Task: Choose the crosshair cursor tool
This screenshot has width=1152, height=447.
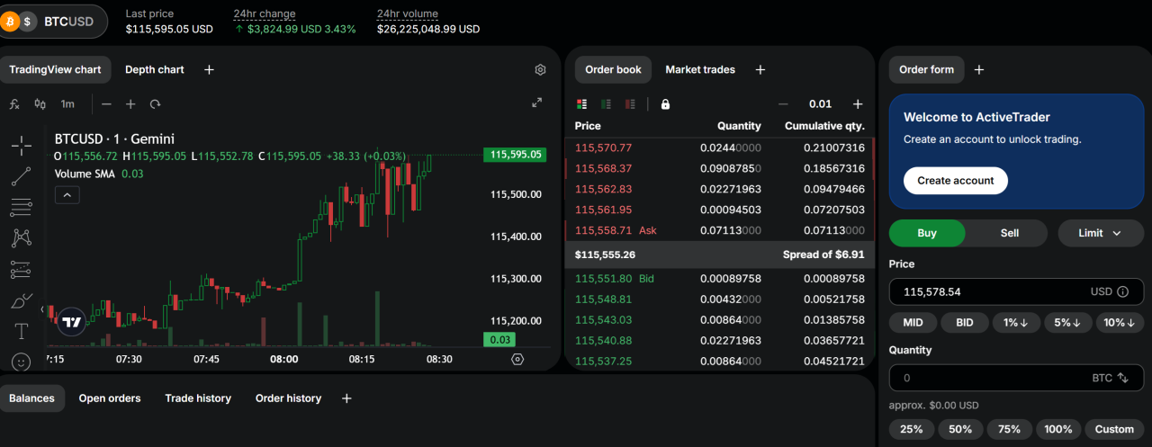Action: [22, 145]
